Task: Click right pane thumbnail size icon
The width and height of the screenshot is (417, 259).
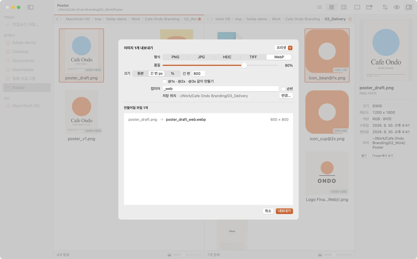Action: point(320,255)
